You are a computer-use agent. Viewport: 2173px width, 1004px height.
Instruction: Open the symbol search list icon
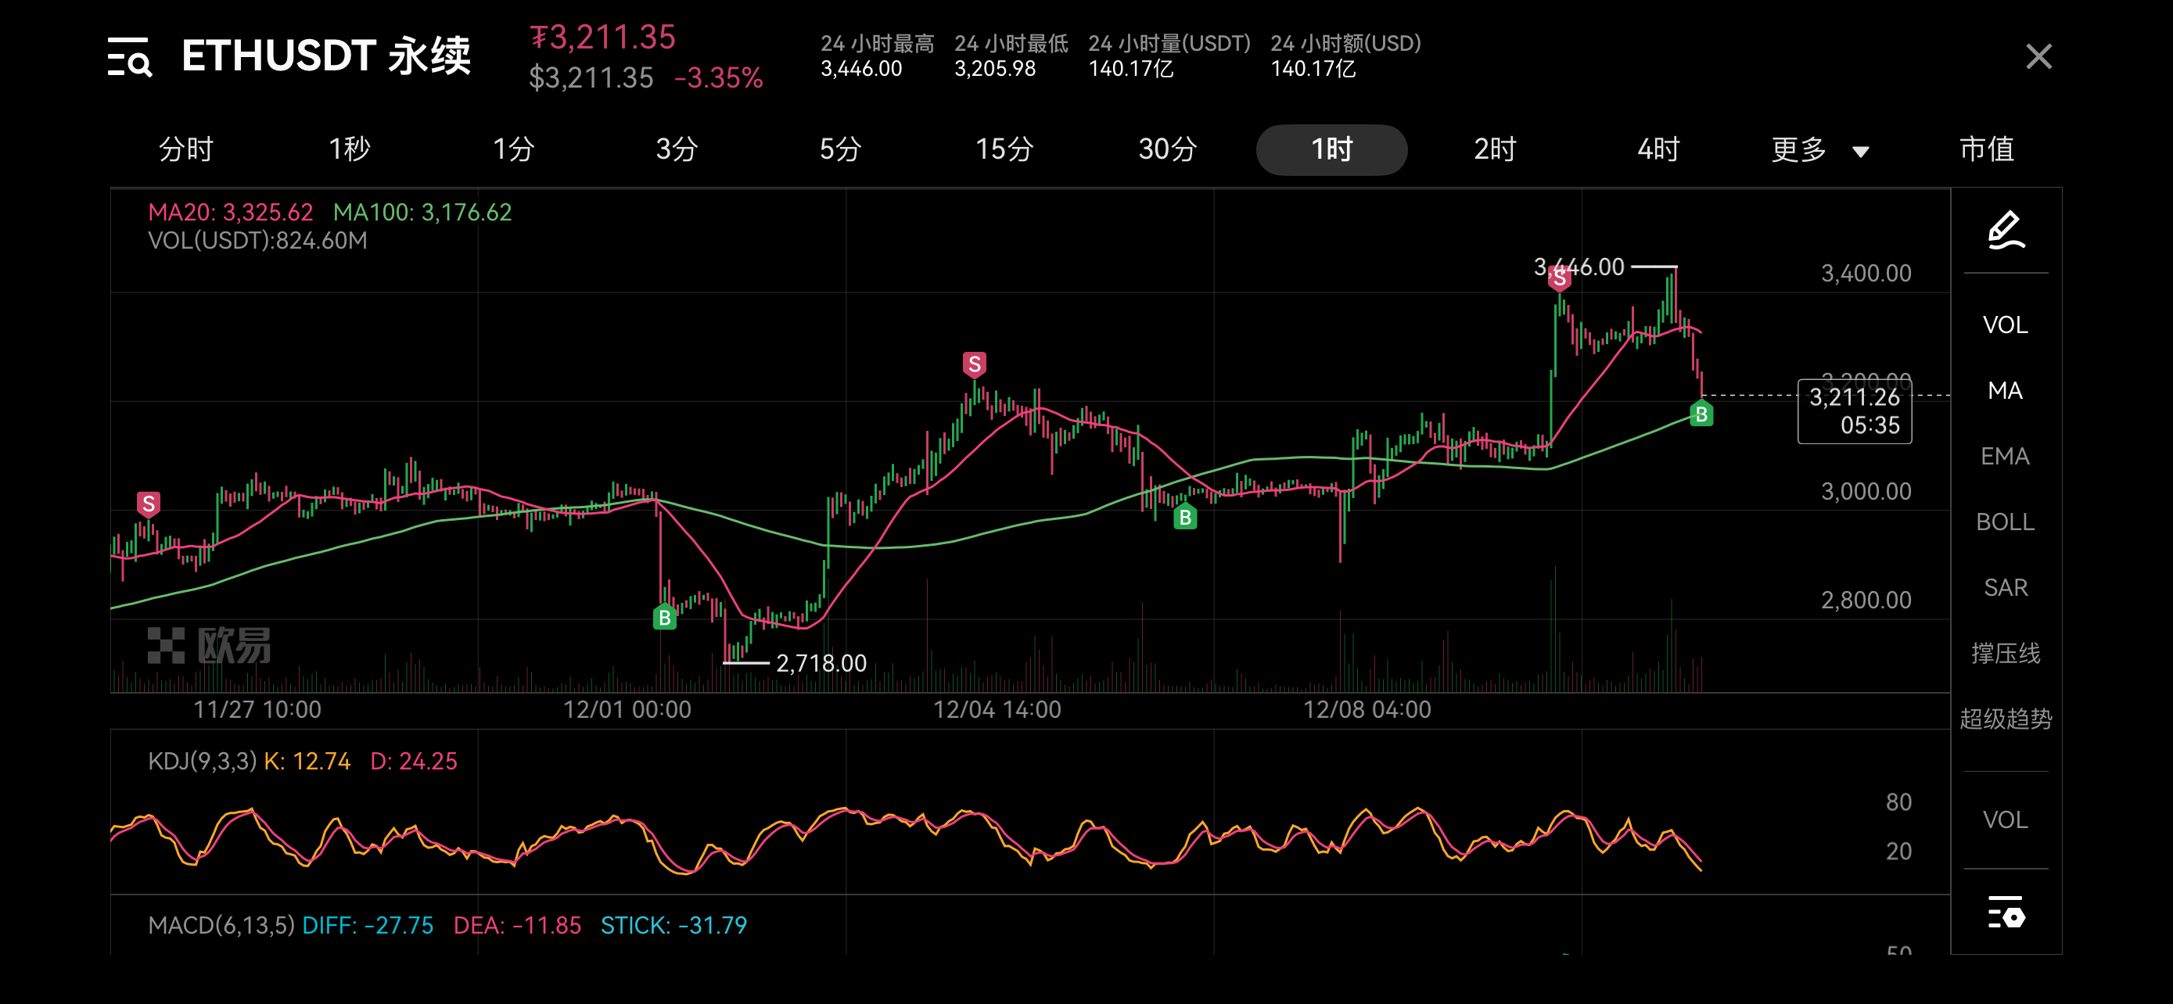coord(129,57)
